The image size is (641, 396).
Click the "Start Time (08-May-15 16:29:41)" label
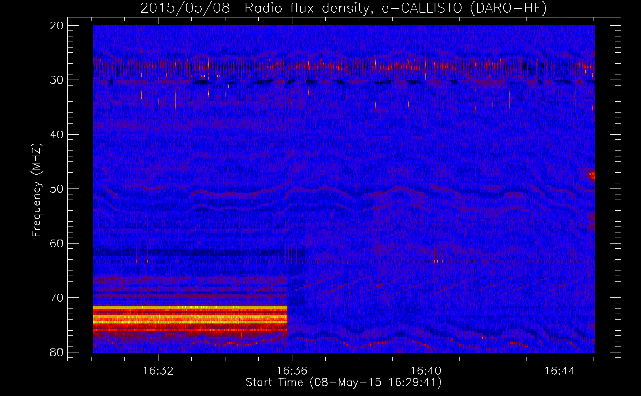[343, 383]
